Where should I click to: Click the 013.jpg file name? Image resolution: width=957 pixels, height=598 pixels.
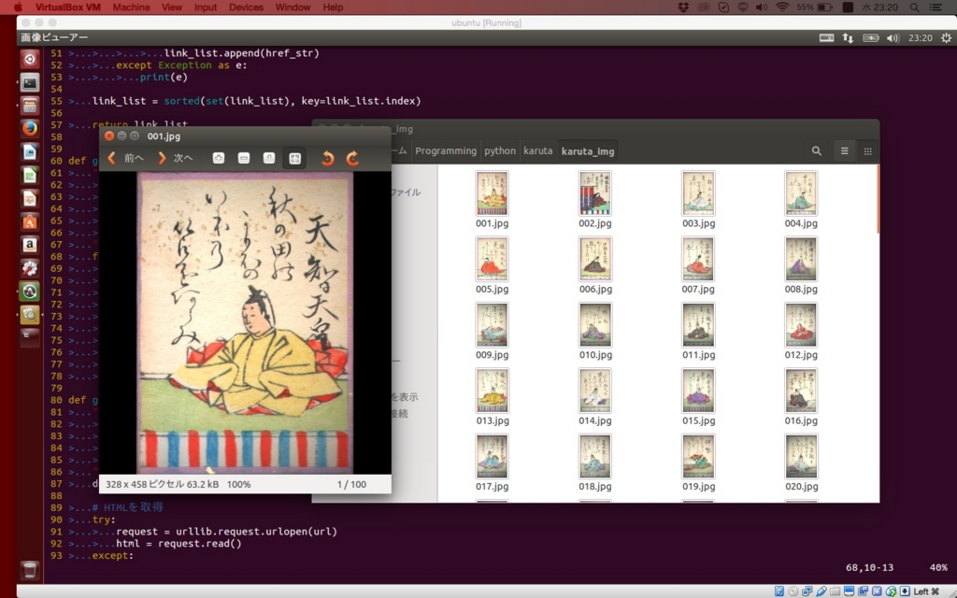493,420
